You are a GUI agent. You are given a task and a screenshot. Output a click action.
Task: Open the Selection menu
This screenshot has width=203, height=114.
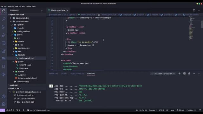click(x=10, y=6)
